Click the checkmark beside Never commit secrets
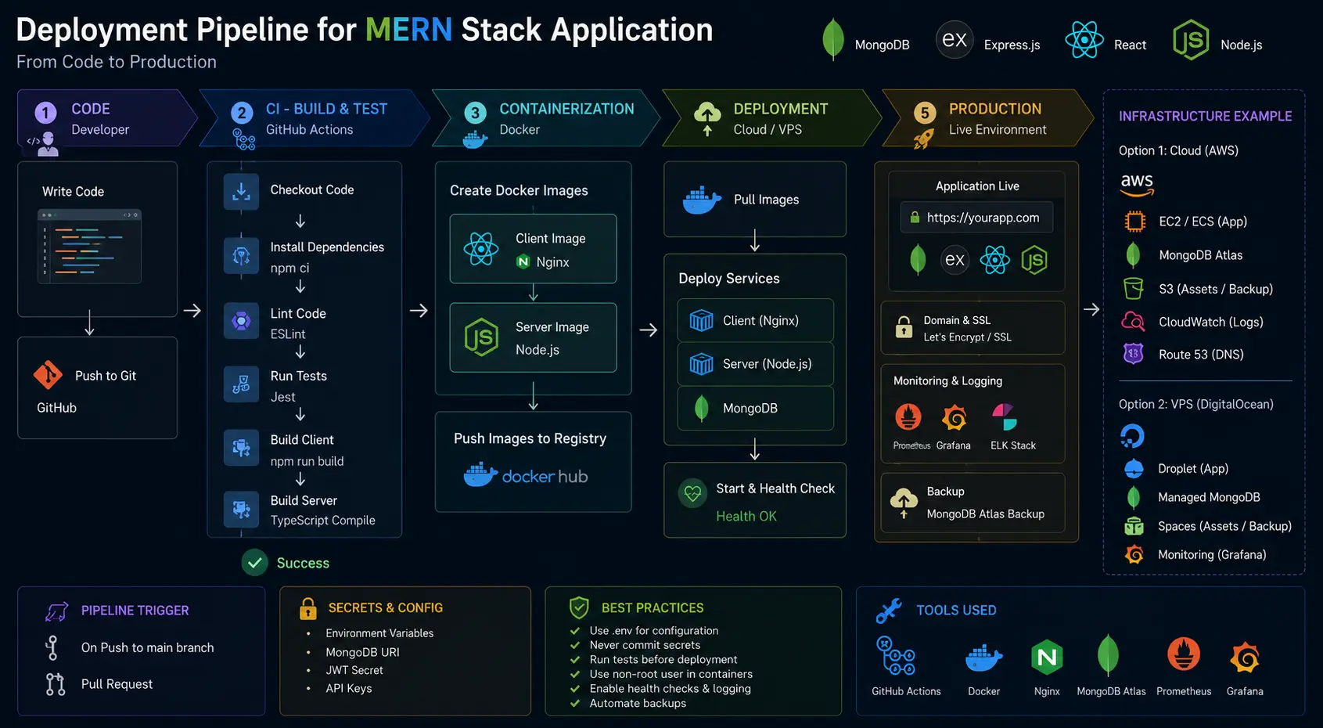This screenshot has width=1323, height=728. point(575,645)
